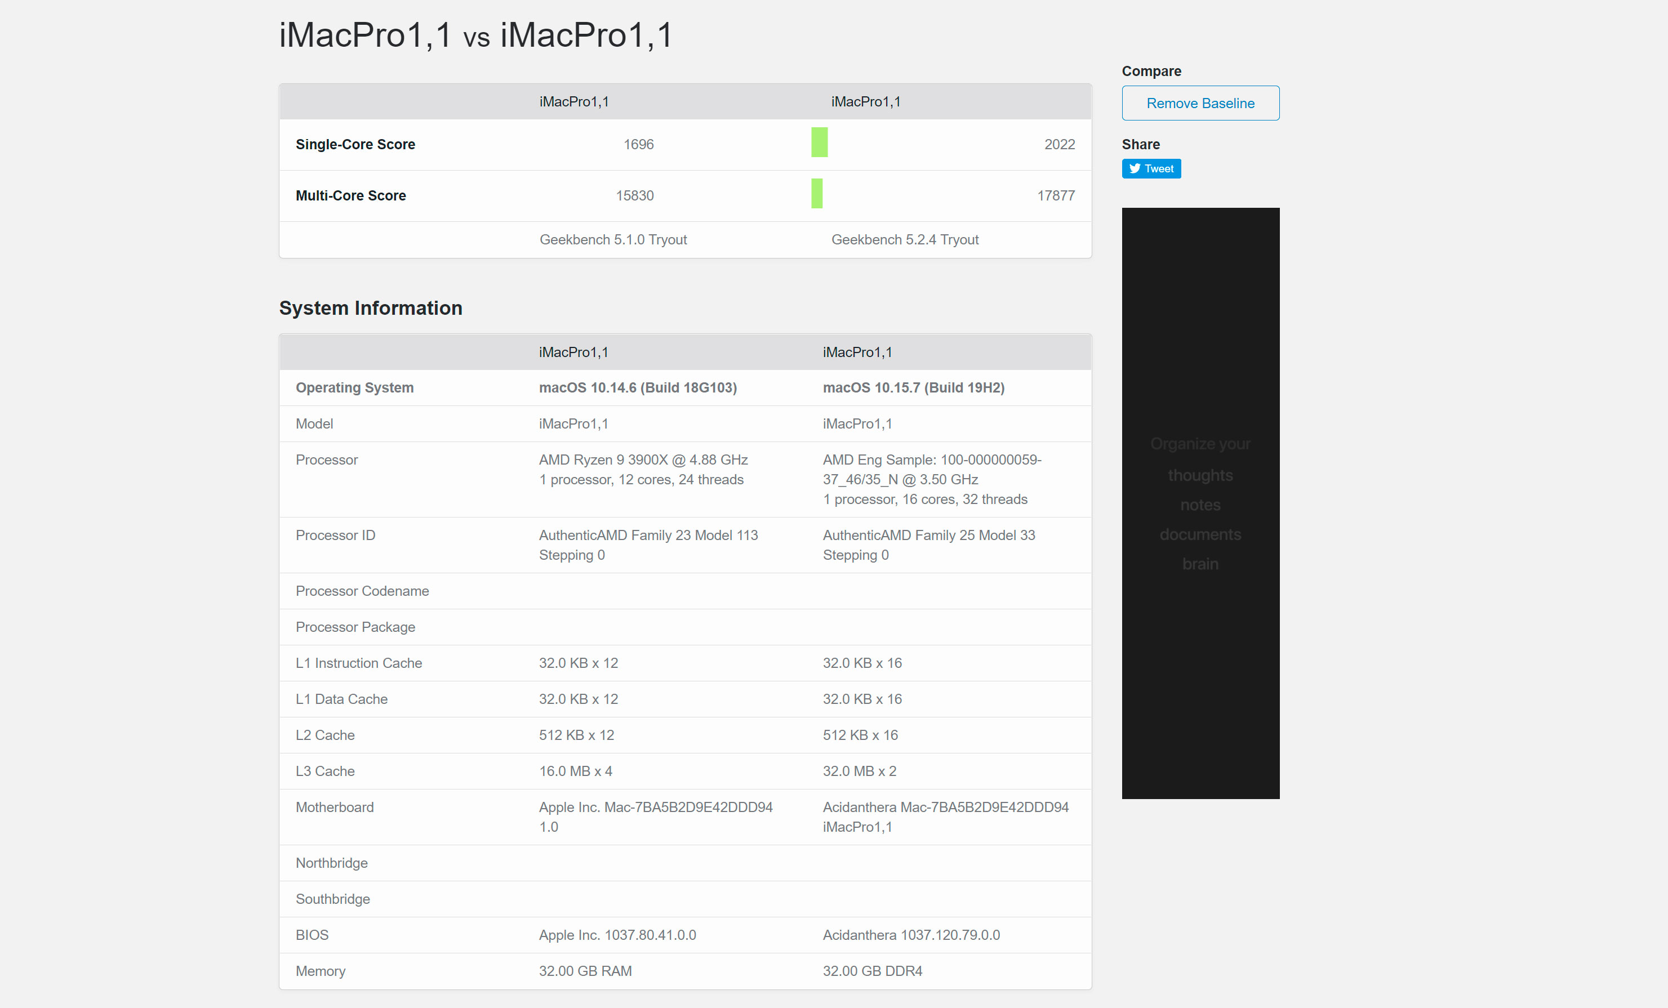Click BIOS 'Apple Inc. 1037.80.41.0.0' value
Viewport: 1668px width, 1008px height.
(617, 935)
